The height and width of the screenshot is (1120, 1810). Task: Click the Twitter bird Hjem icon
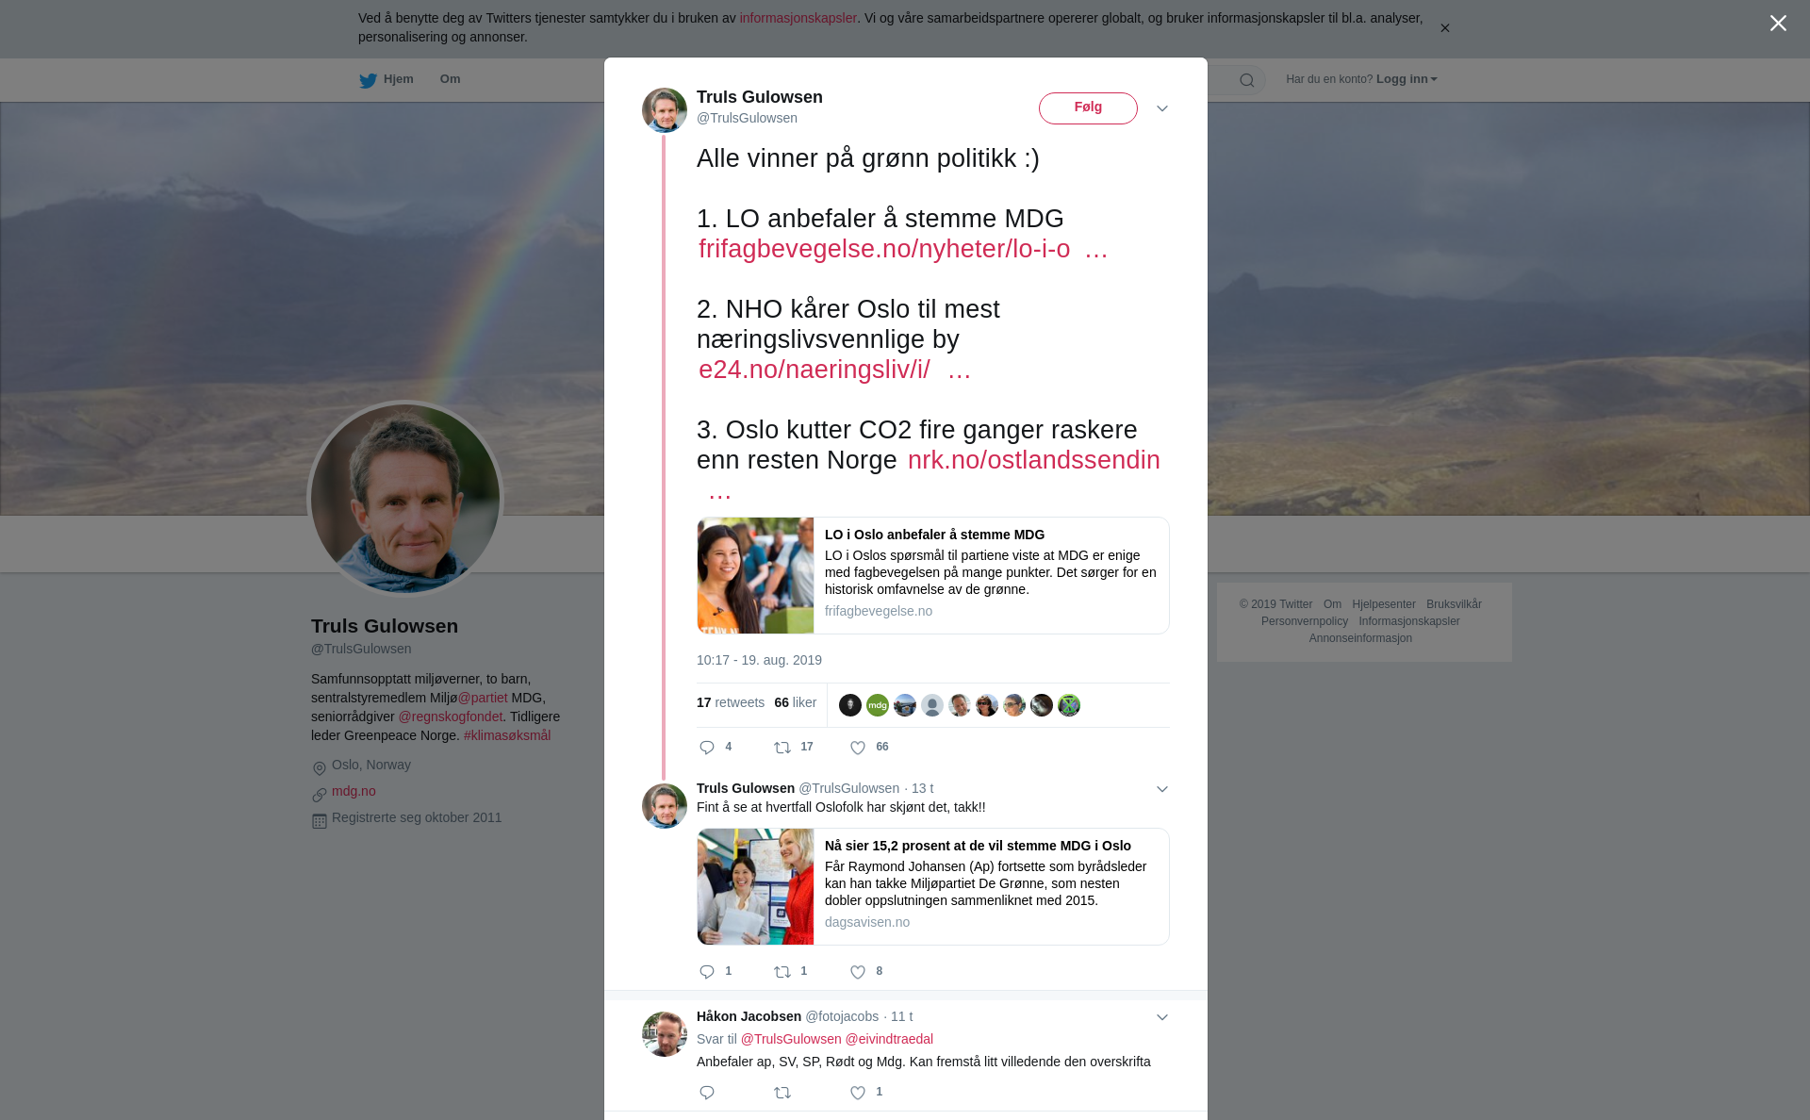[368, 80]
